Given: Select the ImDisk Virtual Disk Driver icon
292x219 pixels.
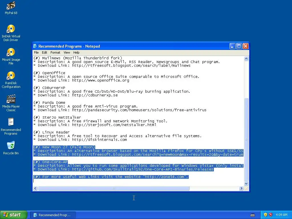Looking at the screenshot, I should point(11,33).
